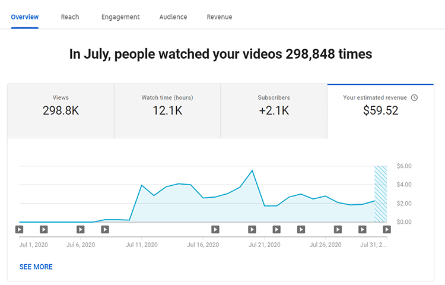Click the video marker icon at Jul 24
Viewport: 445px width, 285px height.
coord(301,229)
